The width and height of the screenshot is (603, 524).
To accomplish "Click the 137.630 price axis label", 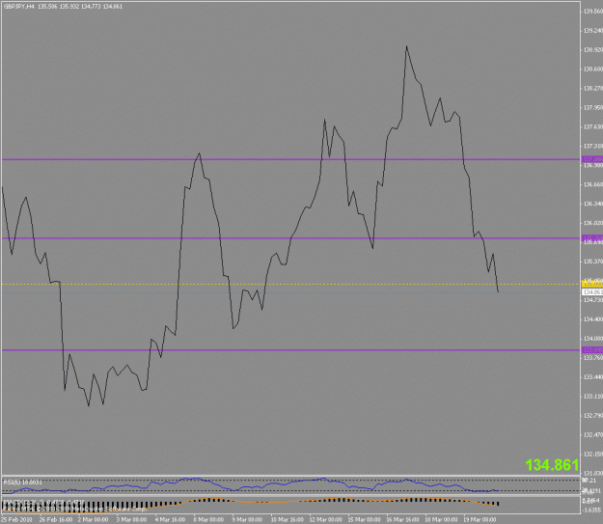I will coord(593,126).
